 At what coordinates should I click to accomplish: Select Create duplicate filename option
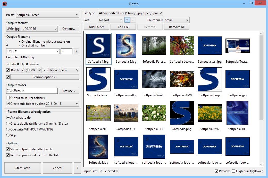pos(8,124)
